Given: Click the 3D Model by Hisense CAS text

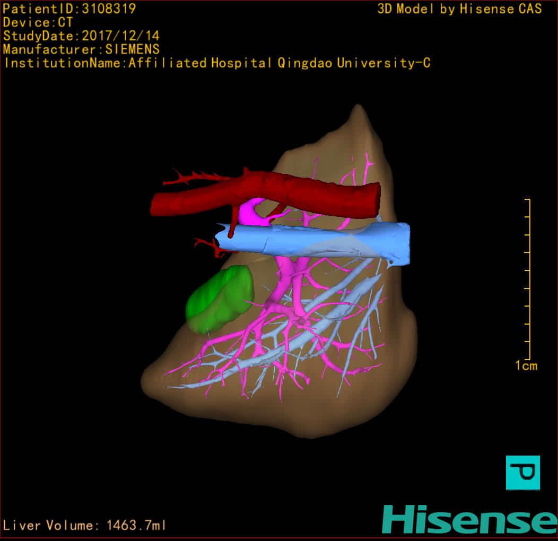Looking at the screenshot, I should [x=459, y=8].
